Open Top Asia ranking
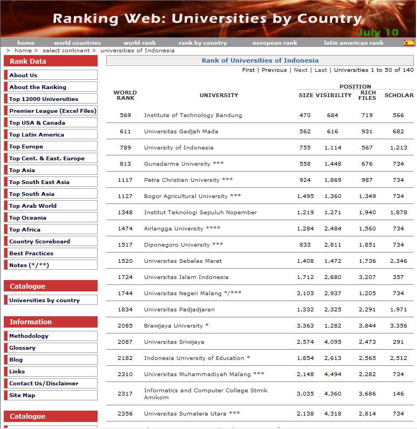Screen dimensions: 417x429 coord(51,170)
